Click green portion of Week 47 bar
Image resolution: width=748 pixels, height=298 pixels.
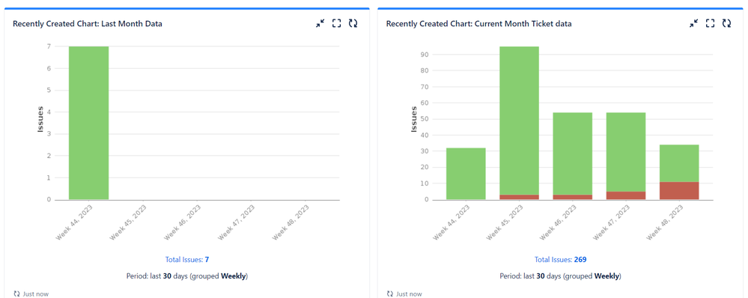[626, 152]
